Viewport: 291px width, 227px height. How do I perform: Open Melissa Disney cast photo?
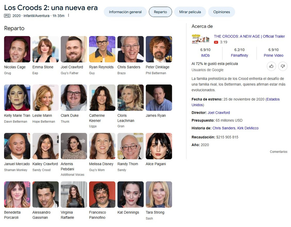(102, 146)
